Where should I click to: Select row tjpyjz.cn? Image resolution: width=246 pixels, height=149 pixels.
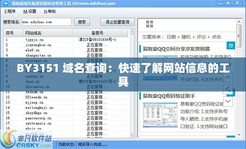(67, 40)
